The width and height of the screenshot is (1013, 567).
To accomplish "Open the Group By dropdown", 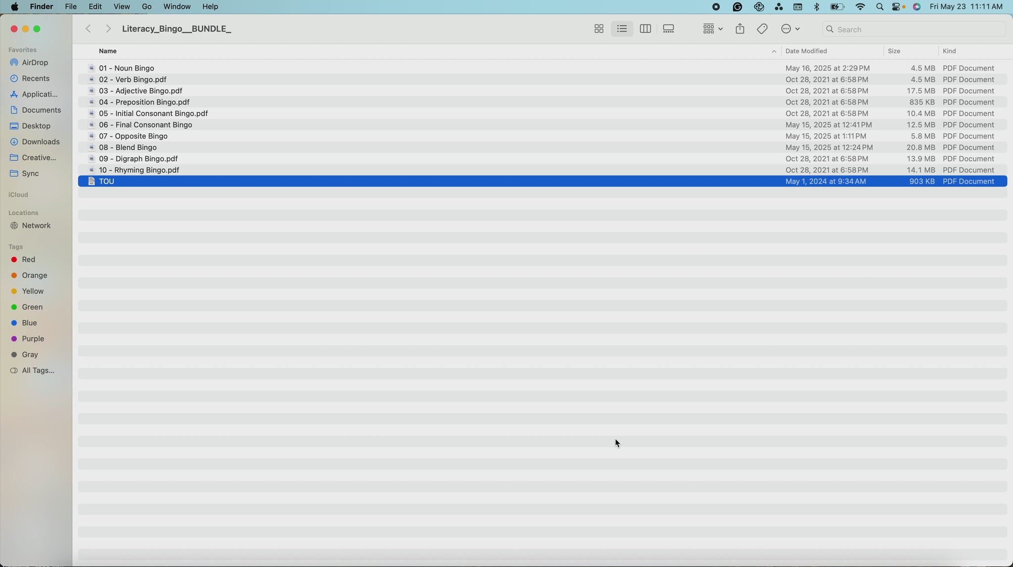I will (712, 29).
